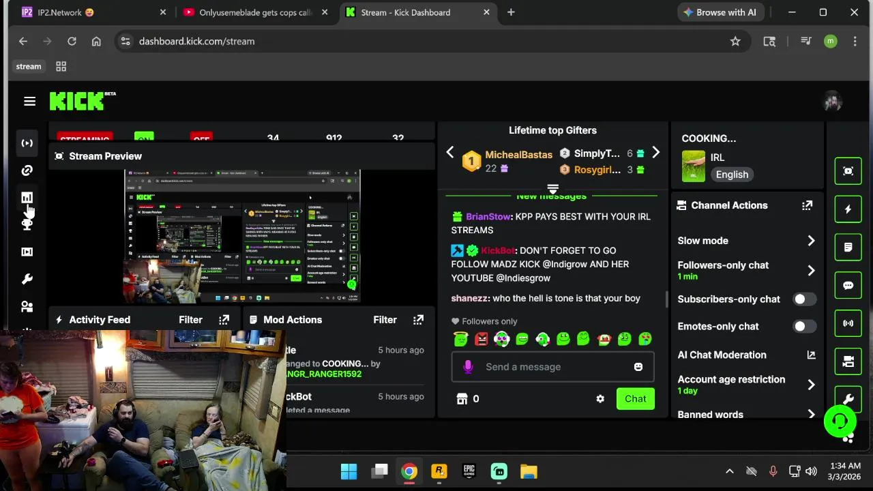
Task: Toggle the Channel Actions widget on right rail
Action: (848, 361)
